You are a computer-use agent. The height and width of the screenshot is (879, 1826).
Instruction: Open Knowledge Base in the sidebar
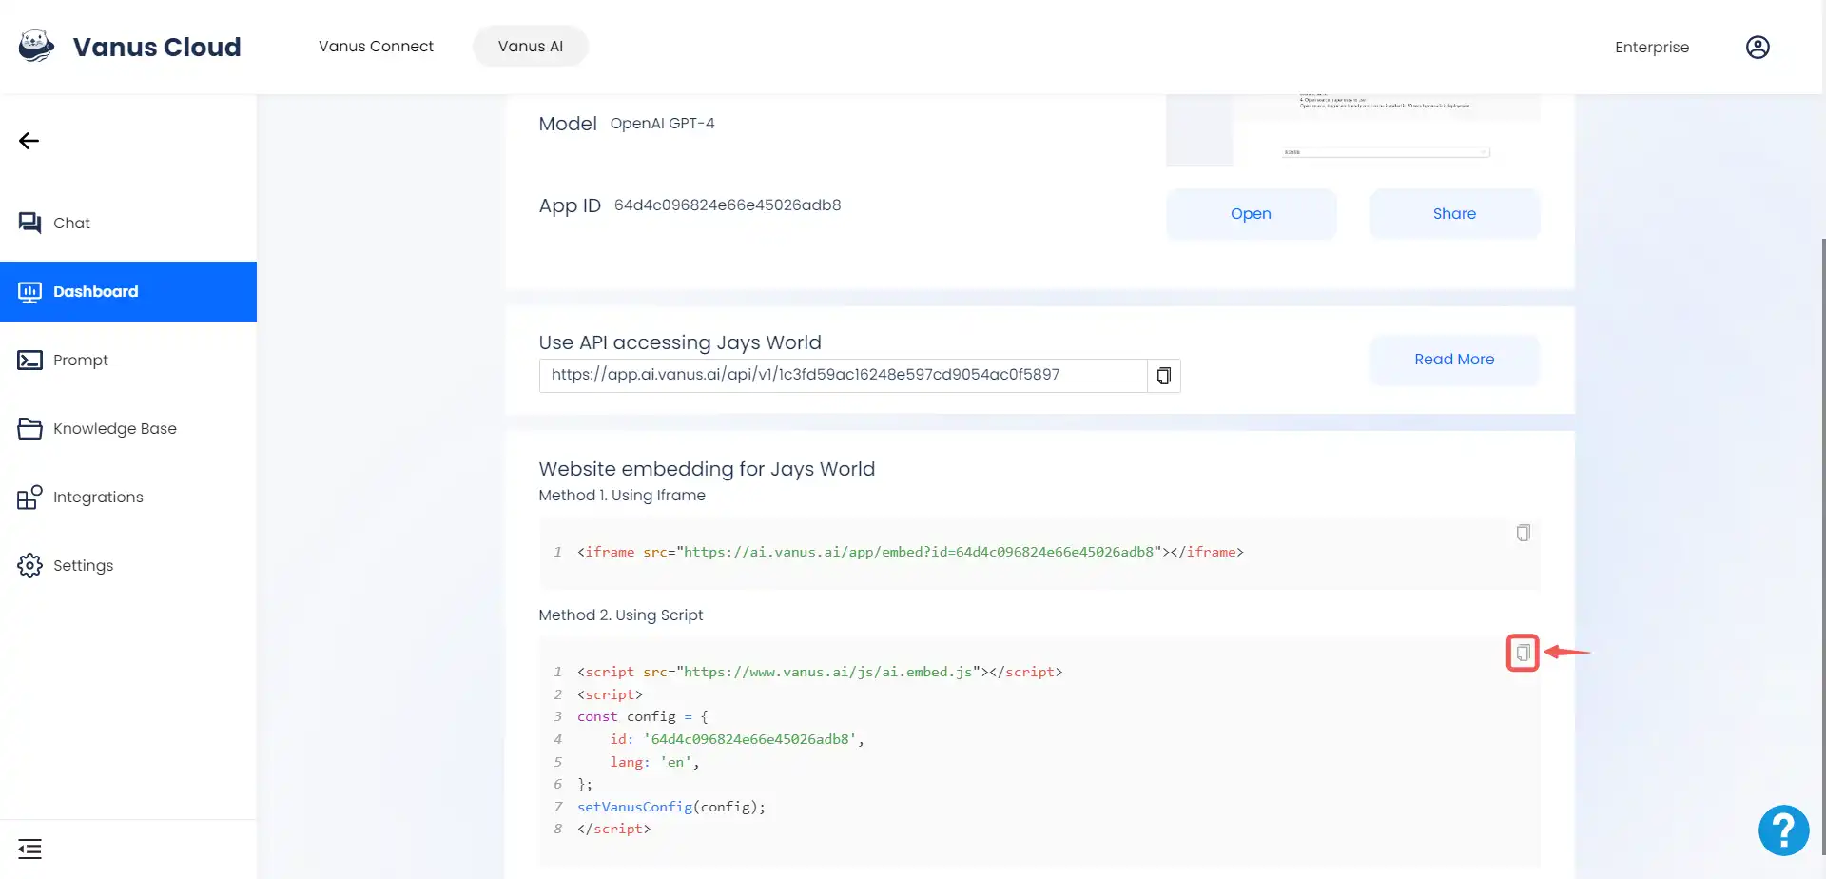(128, 428)
